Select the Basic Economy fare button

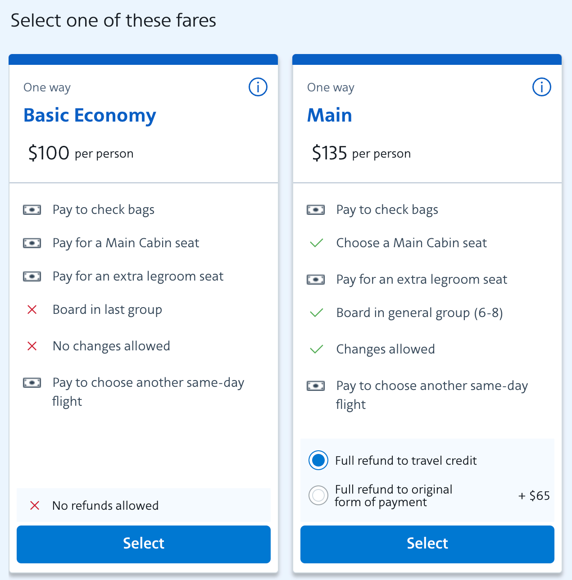[144, 544]
